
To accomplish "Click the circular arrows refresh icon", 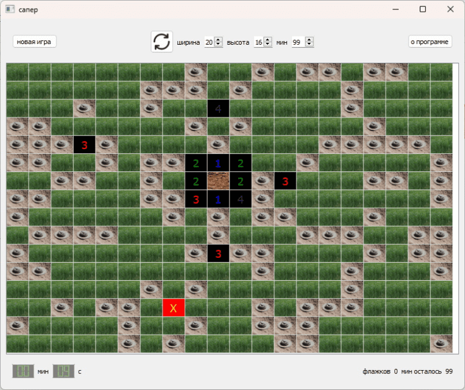I will [162, 42].
